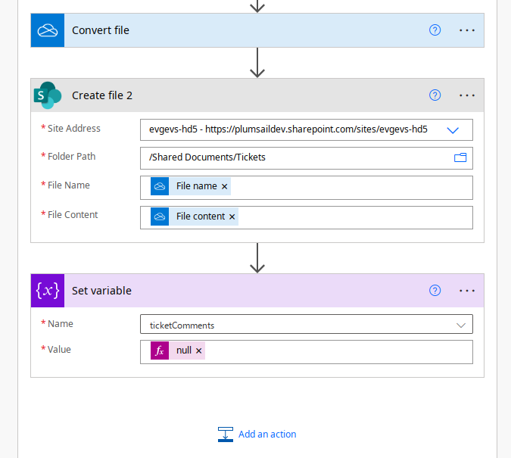Click the null expression token
The height and width of the screenshot is (458, 511).
(183, 351)
